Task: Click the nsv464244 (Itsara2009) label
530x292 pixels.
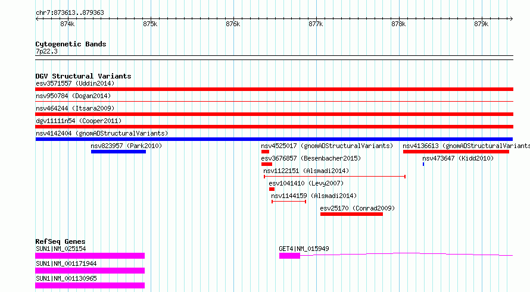Action: point(75,108)
